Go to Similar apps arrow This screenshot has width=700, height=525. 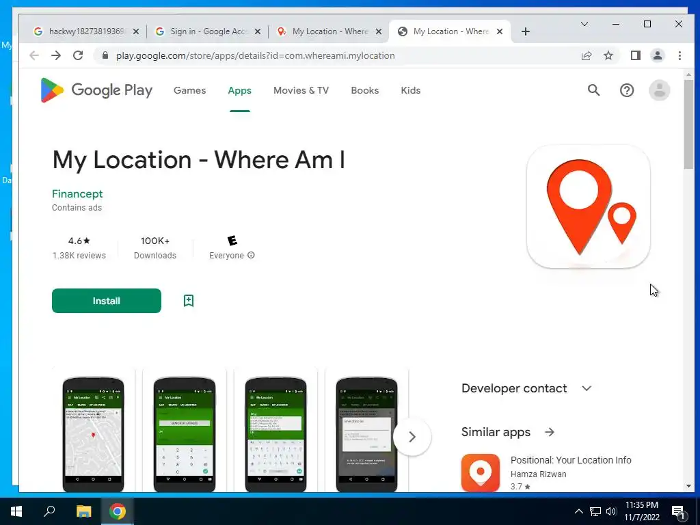(x=550, y=432)
